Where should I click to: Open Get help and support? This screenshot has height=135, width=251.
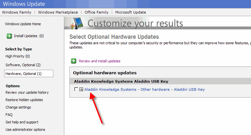tap(22, 122)
